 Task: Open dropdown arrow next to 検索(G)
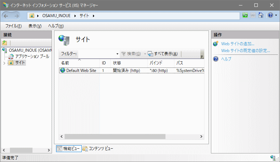(145, 54)
